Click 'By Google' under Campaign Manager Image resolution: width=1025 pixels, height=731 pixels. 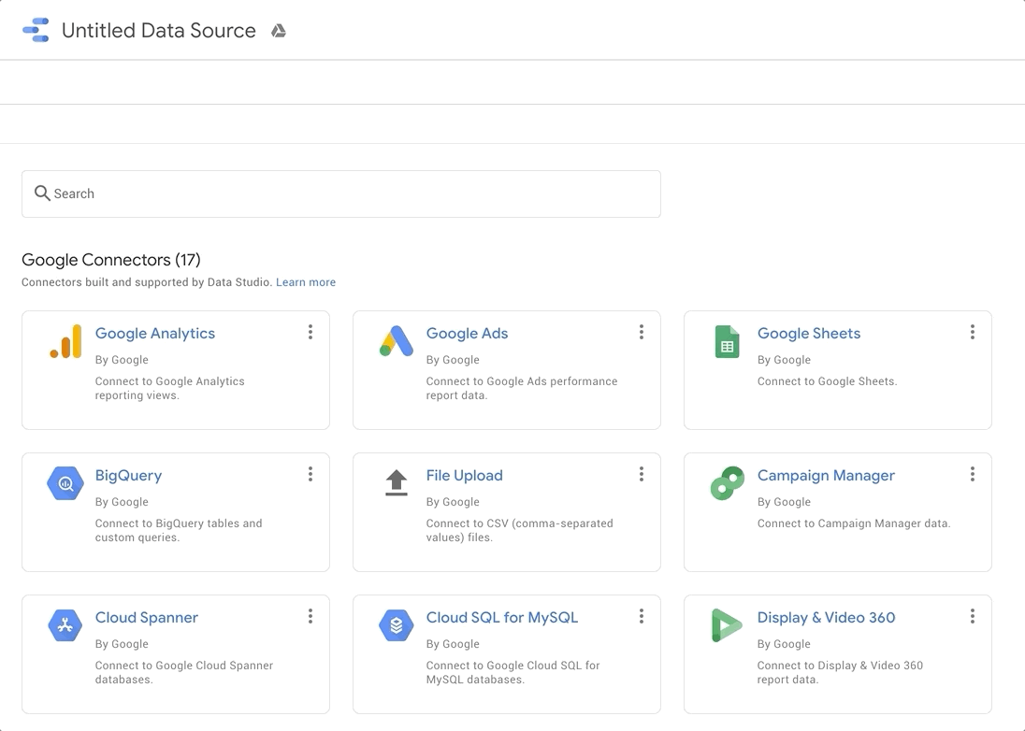tap(784, 502)
